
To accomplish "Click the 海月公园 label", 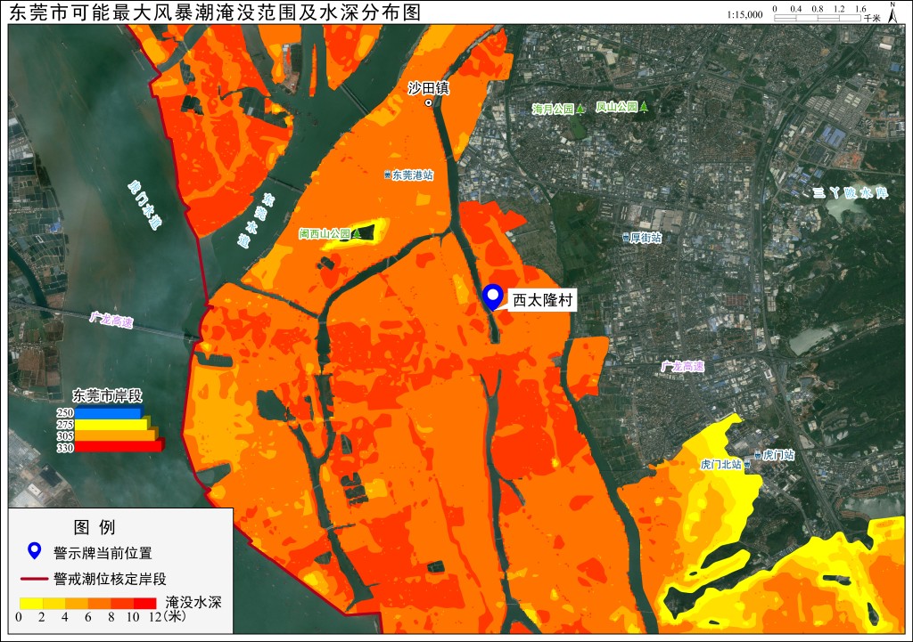I will click(x=553, y=109).
